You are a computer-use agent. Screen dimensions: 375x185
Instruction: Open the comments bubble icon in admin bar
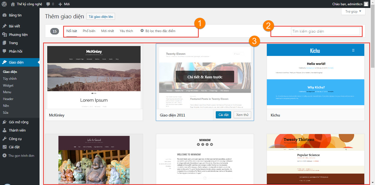(x=48, y=4)
